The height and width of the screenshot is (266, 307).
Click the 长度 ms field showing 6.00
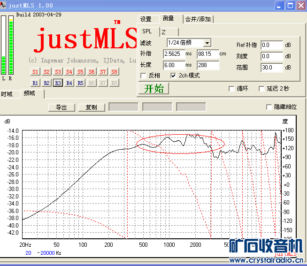[174, 65]
